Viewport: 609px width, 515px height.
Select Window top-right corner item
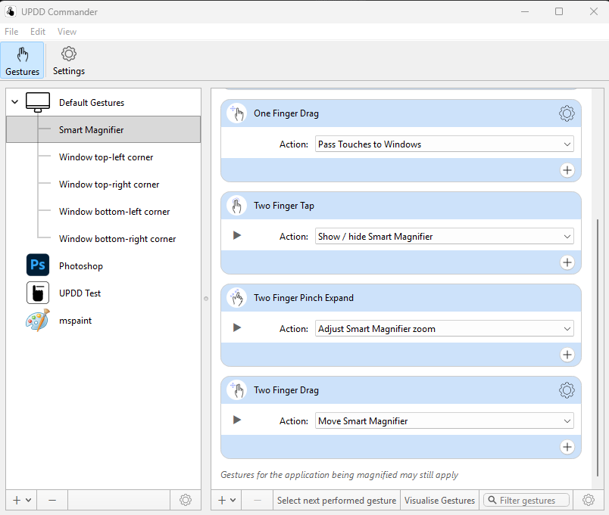[x=109, y=185]
